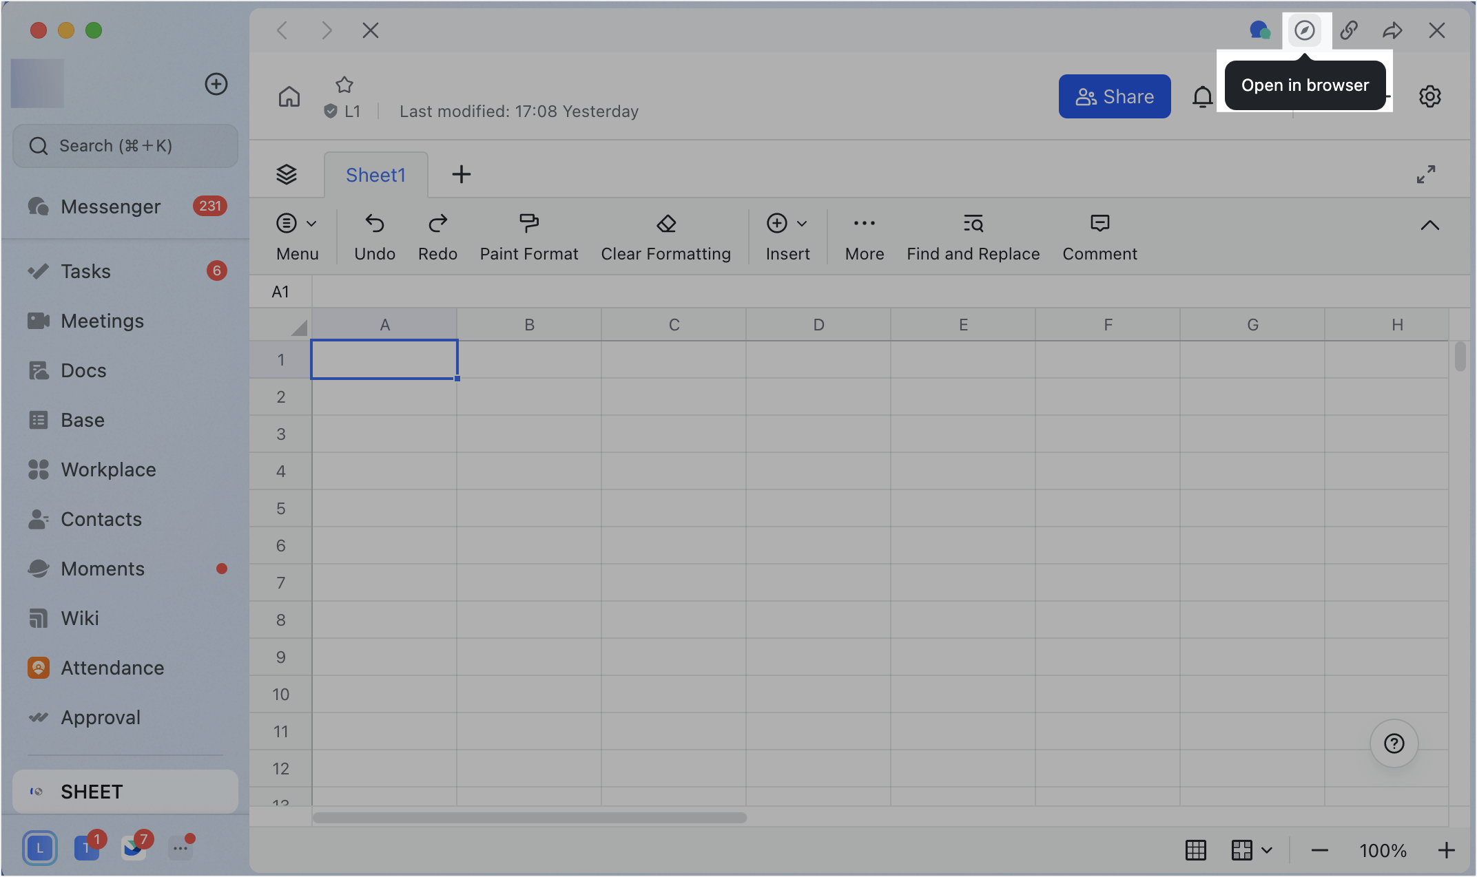Toggle gridlines view icon in status bar
This screenshot has height=877, width=1477.
[1196, 850]
